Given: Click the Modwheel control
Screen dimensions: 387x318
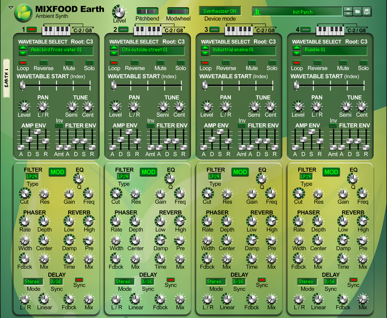Looking at the screenshot, I should coord(178,11).
